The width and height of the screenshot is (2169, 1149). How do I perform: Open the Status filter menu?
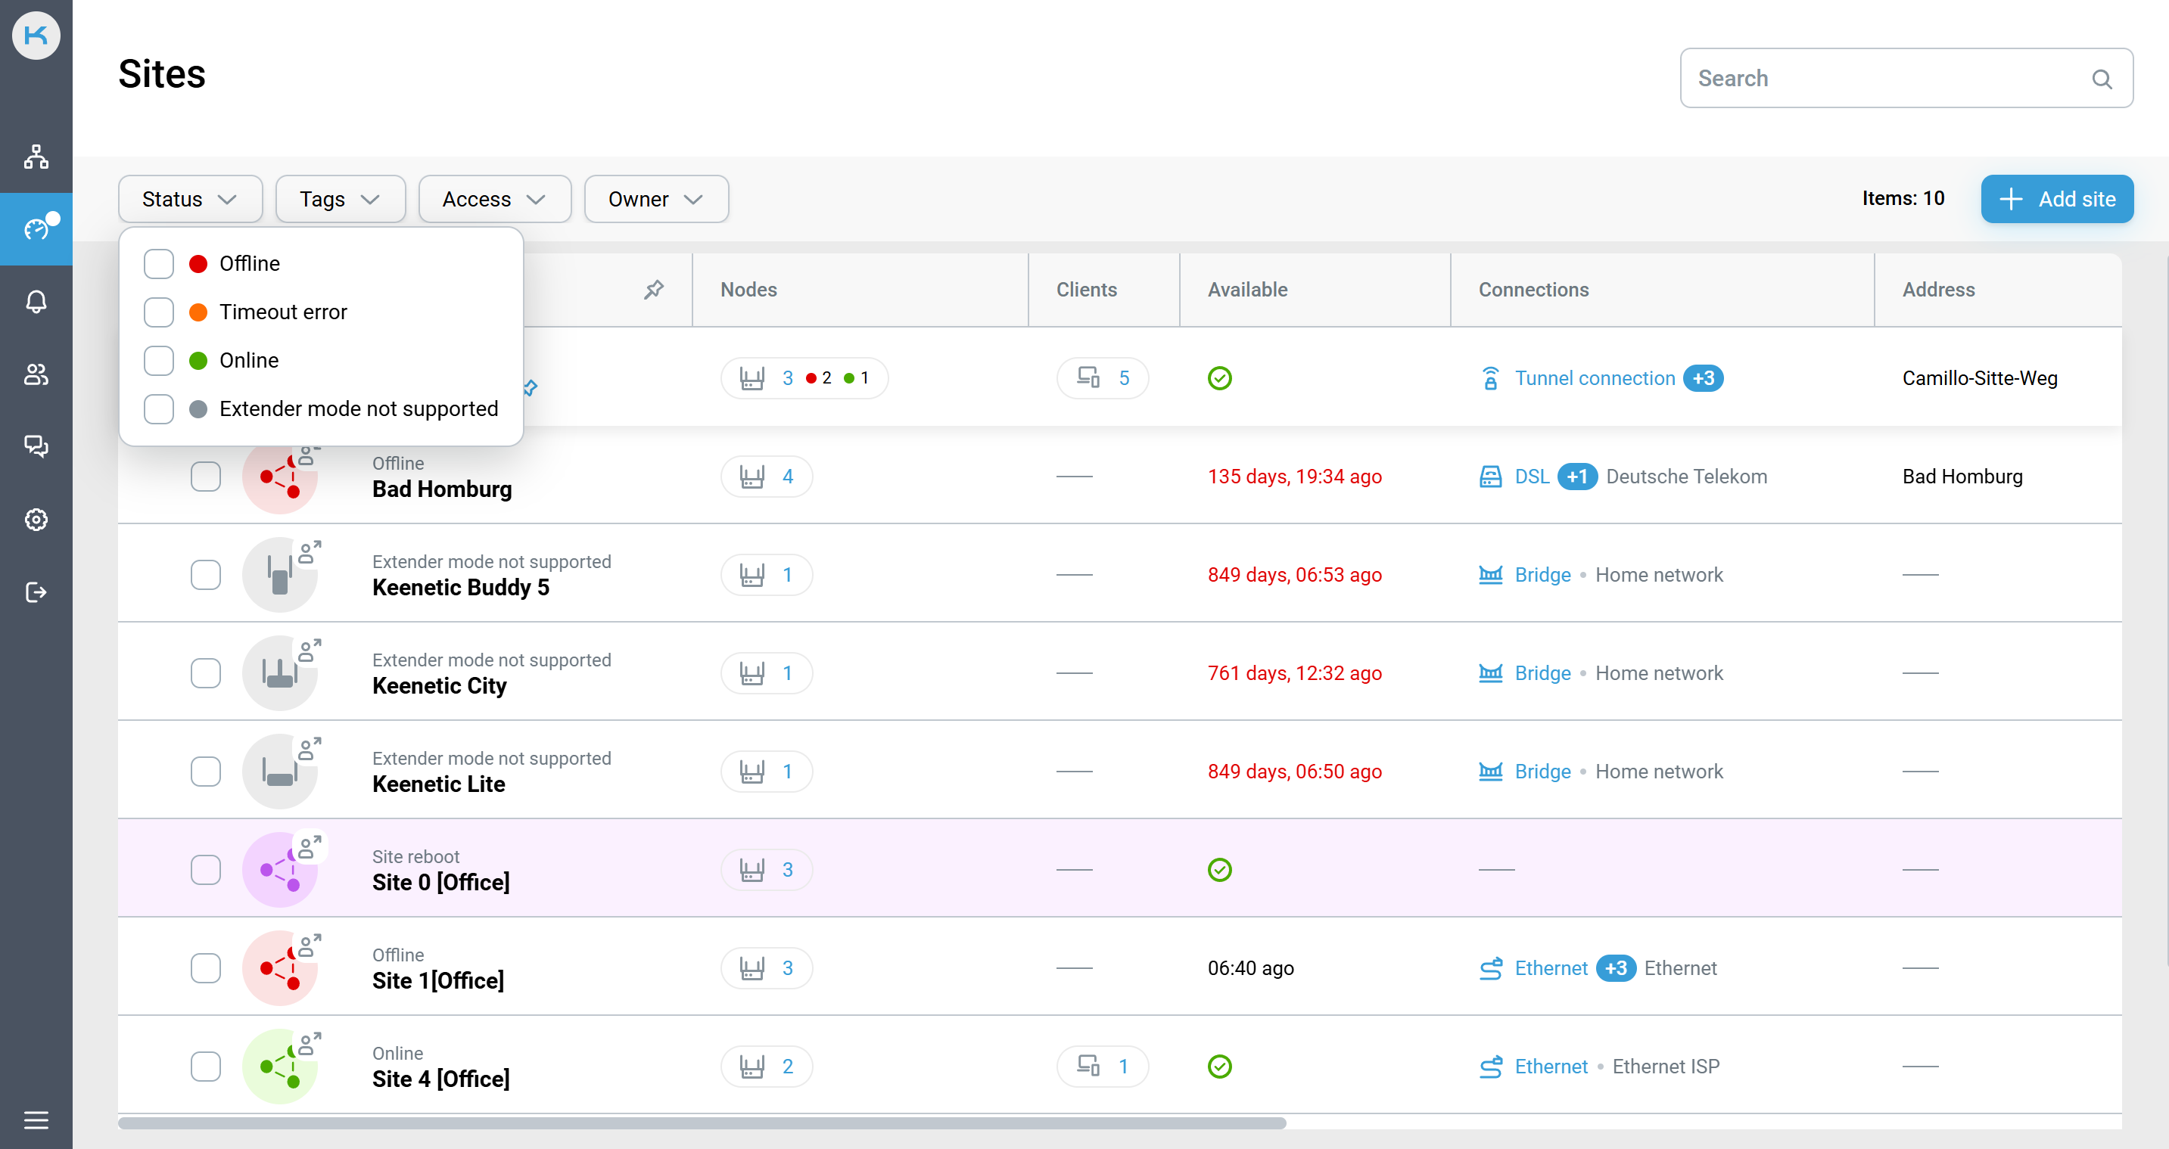pyautogui.click(x=189, y=199)
